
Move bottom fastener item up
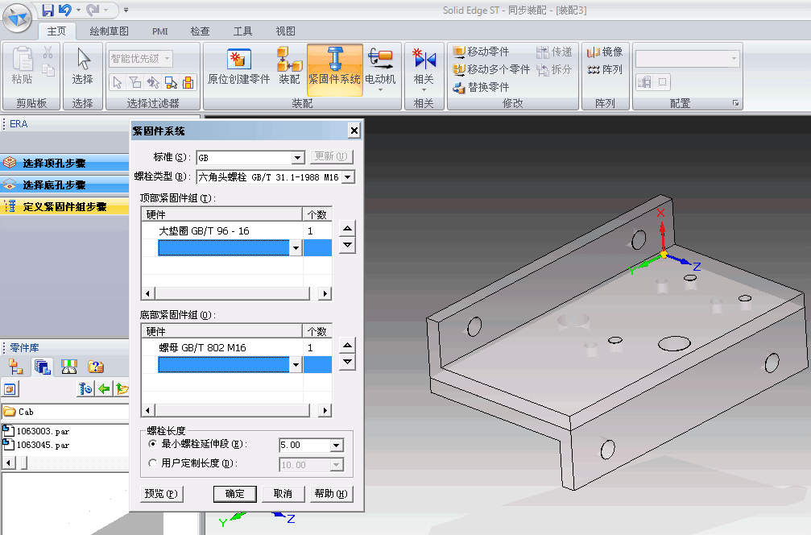tap(348, 345)
